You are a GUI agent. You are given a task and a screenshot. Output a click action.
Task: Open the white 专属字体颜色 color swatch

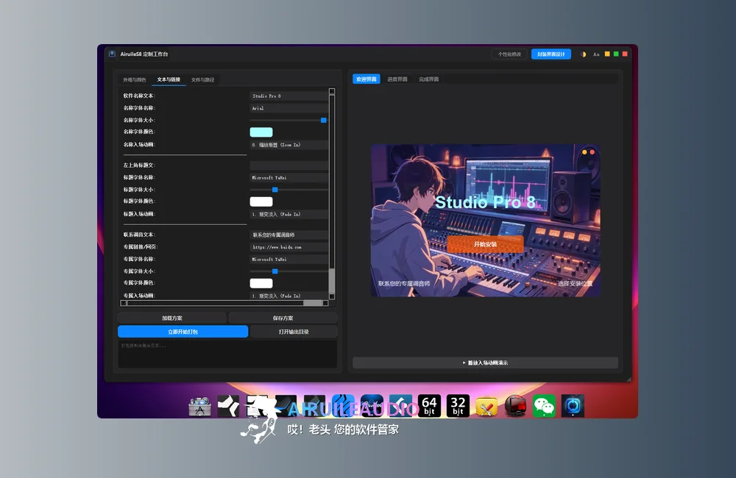click(261, 283)
